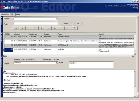Click the 'erstellt am' column header
Screen dimensions: 139x101
(21, 34)
